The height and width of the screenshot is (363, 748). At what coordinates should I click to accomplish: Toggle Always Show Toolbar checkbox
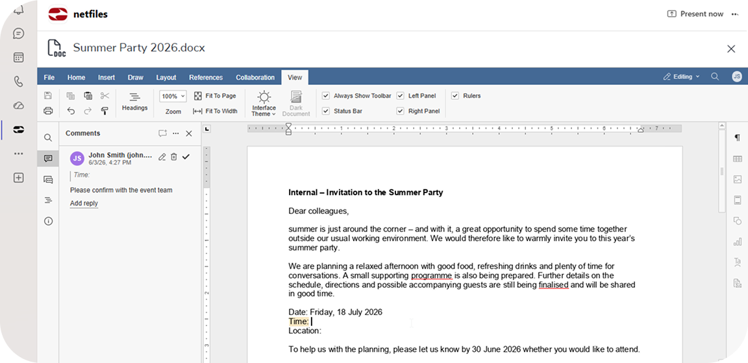326,96
